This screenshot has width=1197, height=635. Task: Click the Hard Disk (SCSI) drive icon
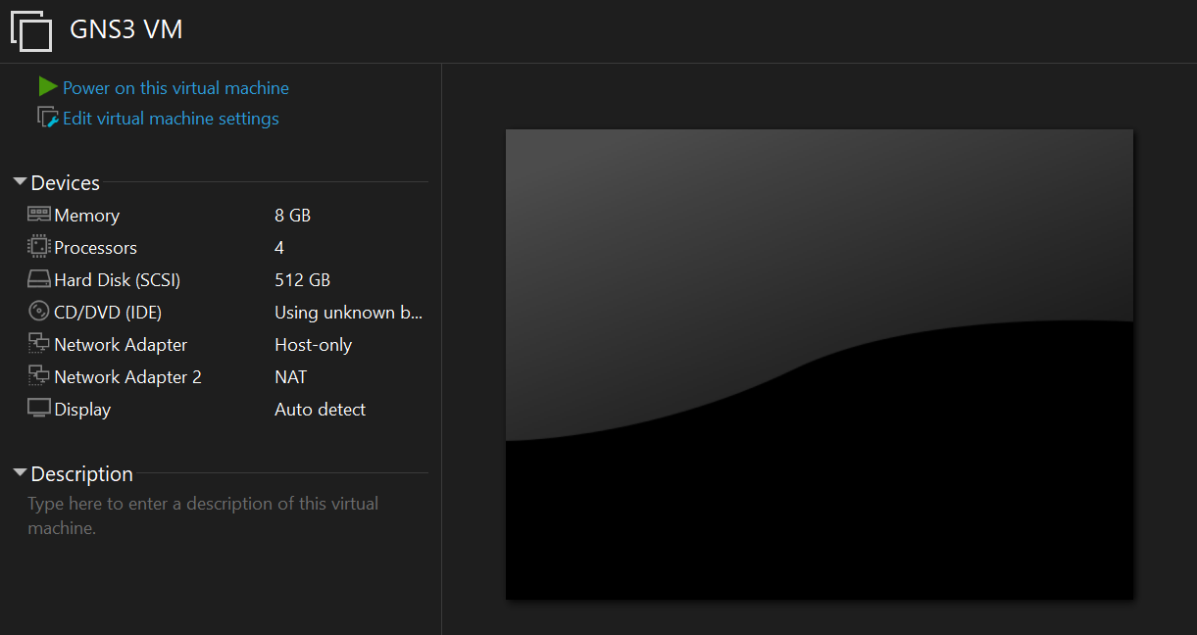[x=39, y=279]
